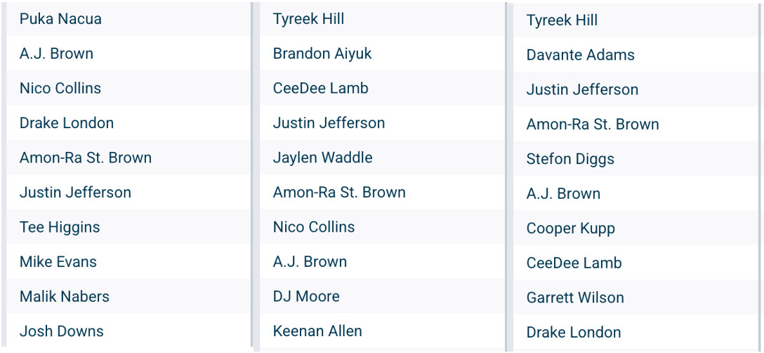Viewport: 764px width, 353px height.
Task: Click the Malik Nabers row
Action: pyautogui.click(x=65, y=296)
